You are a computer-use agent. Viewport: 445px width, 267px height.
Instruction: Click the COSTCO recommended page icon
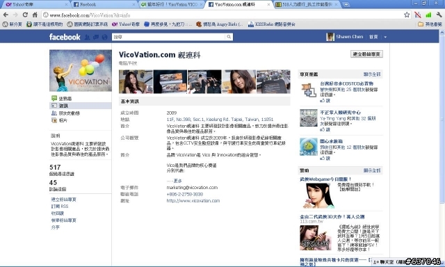point(309,90)
